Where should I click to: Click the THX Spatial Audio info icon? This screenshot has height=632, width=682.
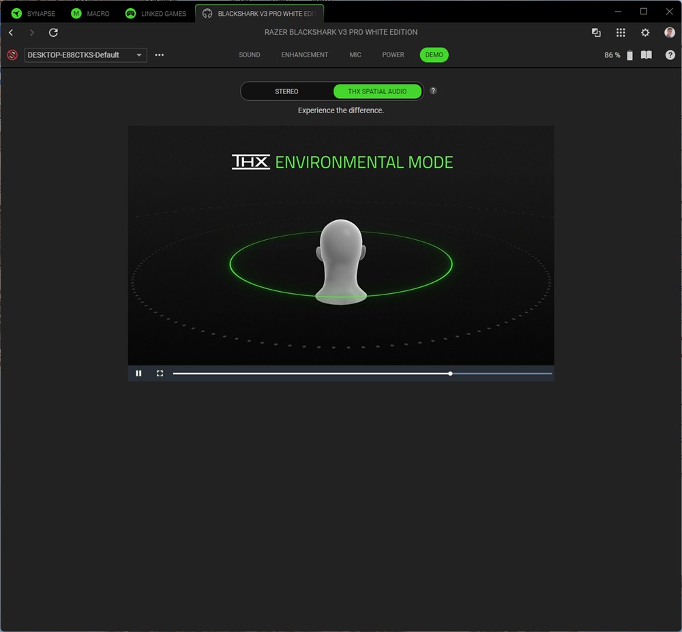click(x=433, y=91)
